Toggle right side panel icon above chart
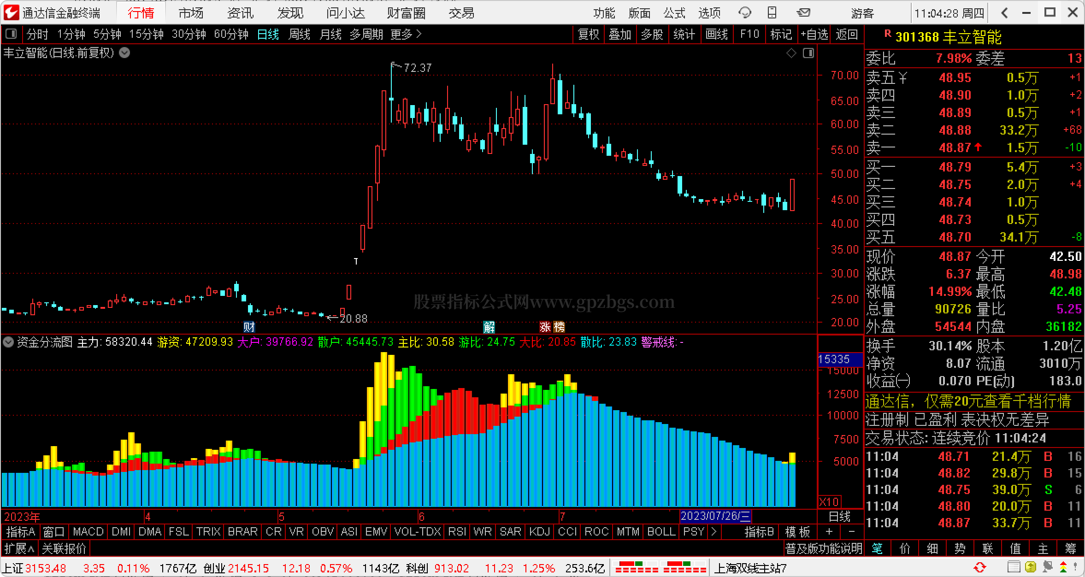Screen dimensions: 1085x577 click(808, 53)
